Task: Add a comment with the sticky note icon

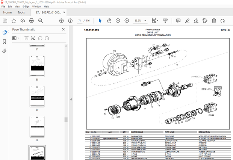Action: coord(178,20)
